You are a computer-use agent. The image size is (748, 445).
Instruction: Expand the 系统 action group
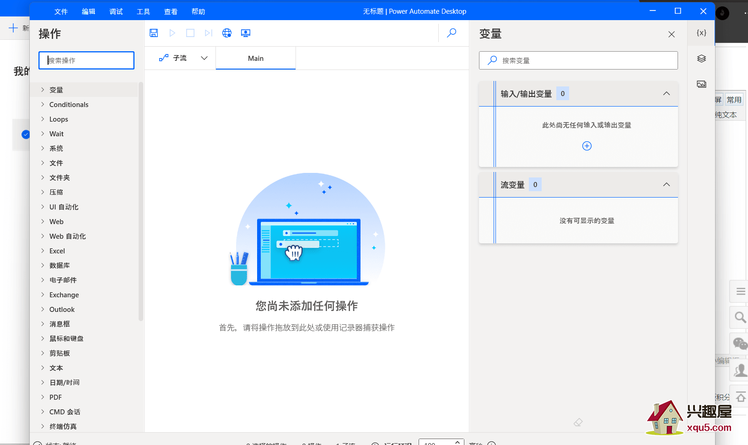click(x=43, y=148)
